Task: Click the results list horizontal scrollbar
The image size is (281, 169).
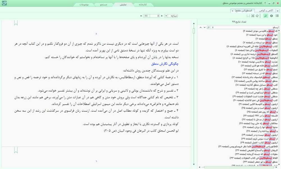Action: pyautogui.click(x=239, y=167)
